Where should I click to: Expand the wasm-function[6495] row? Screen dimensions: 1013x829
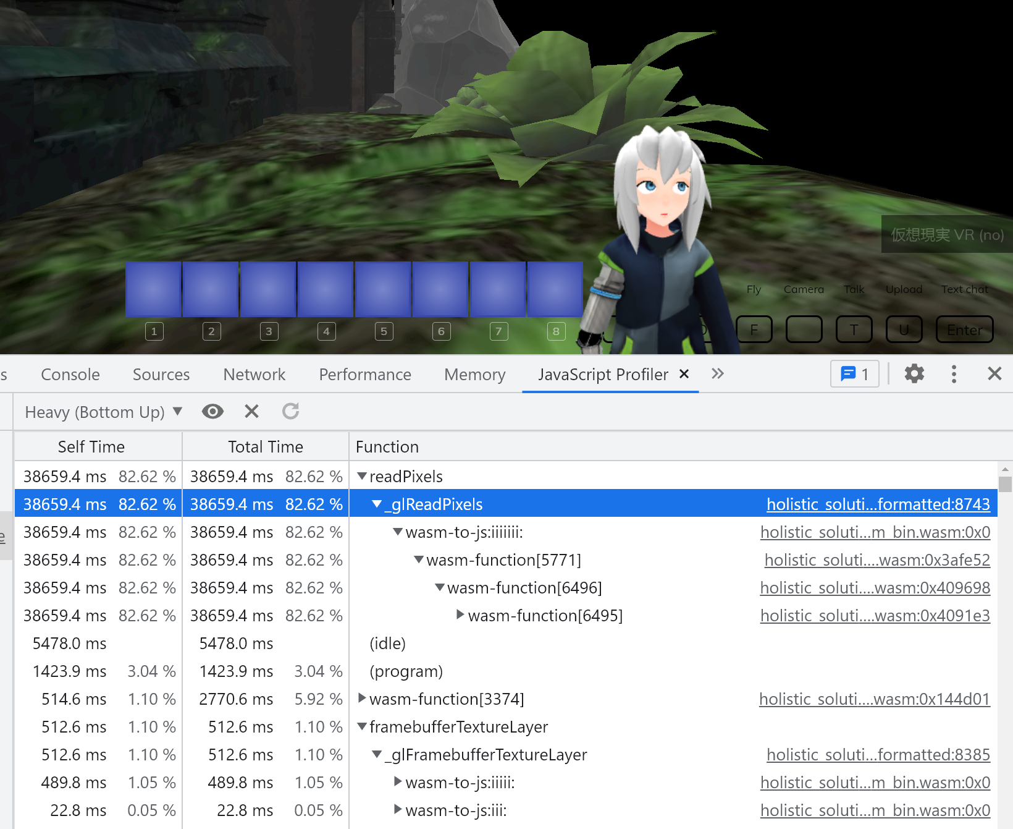tap(460, 614)
